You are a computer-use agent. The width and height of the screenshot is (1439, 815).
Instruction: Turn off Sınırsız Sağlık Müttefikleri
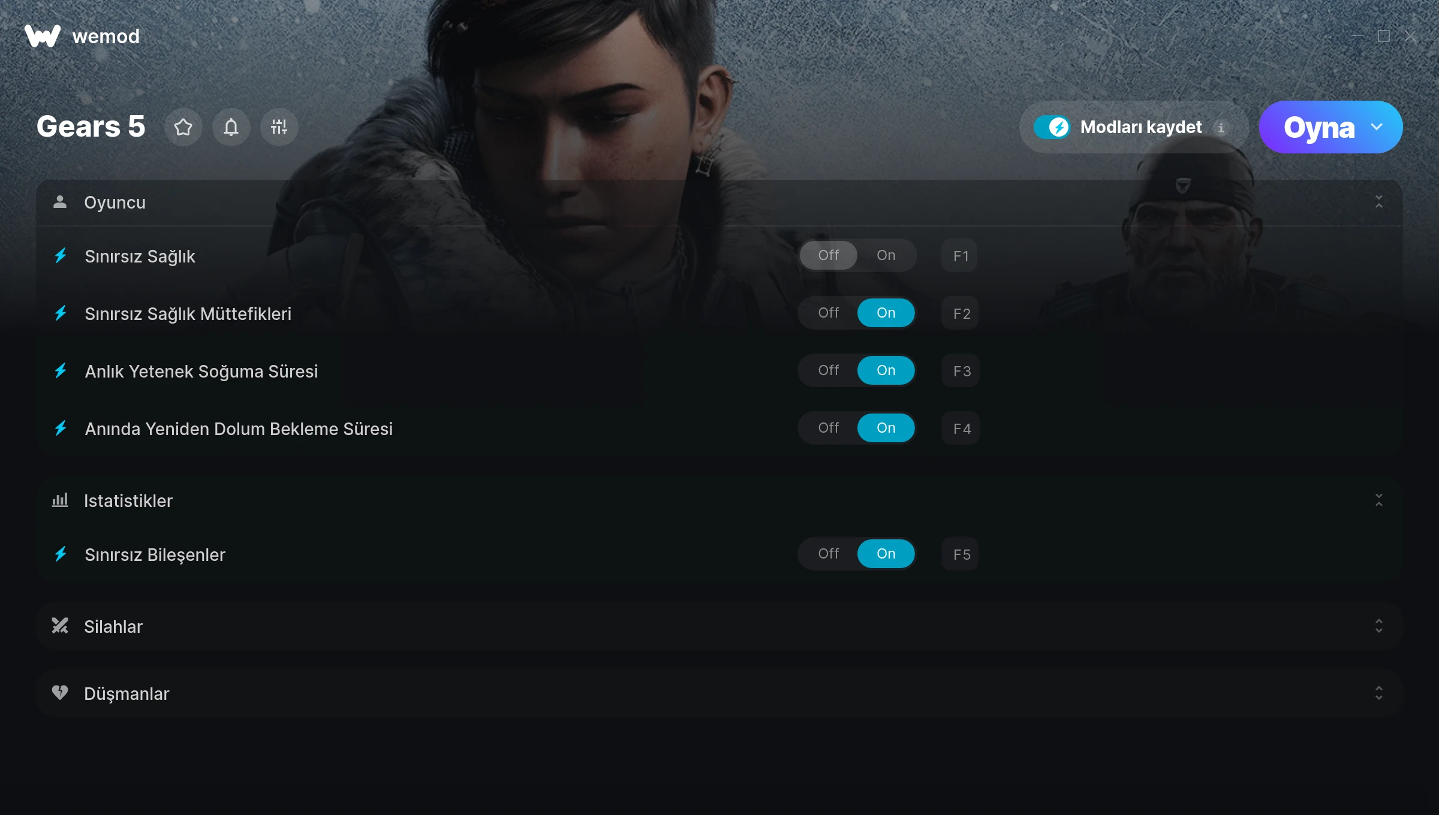coord(829,313)
